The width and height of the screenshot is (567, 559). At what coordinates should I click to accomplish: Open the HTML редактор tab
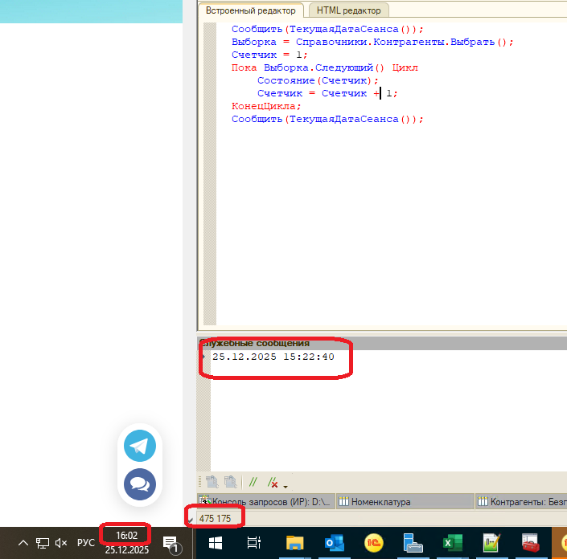coord(348,10)
